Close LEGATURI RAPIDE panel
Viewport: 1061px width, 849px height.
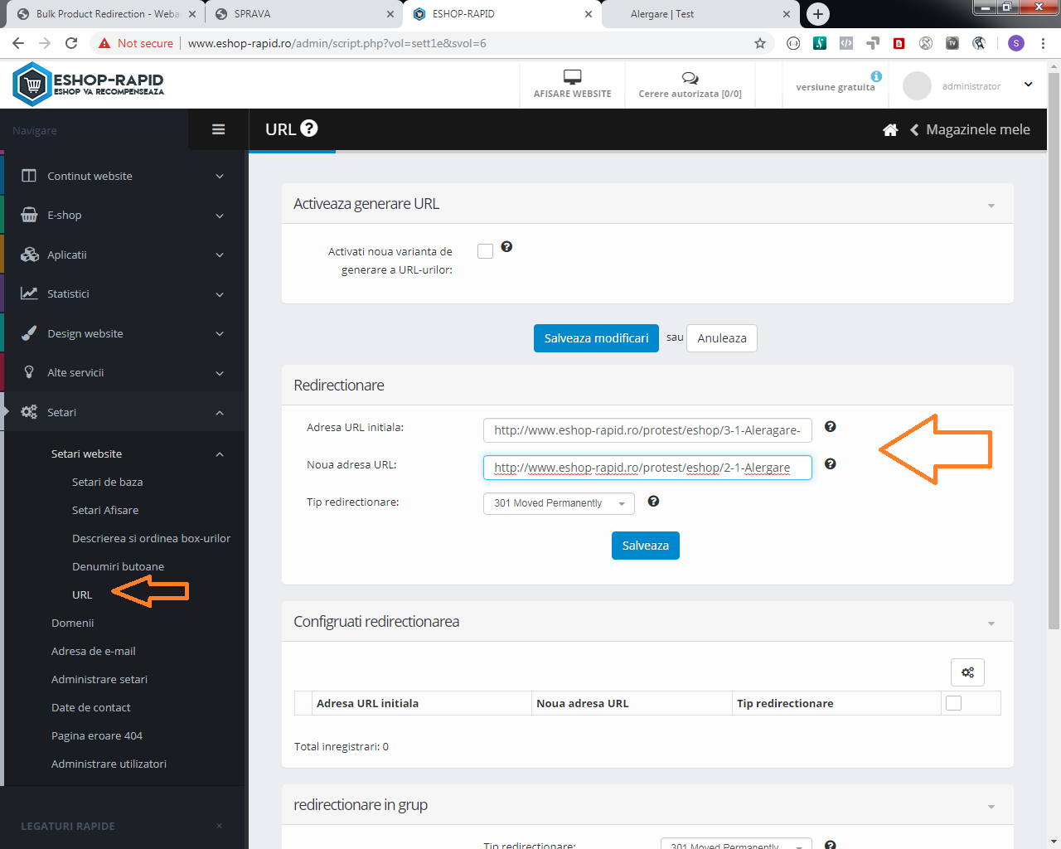coord(220,826)
